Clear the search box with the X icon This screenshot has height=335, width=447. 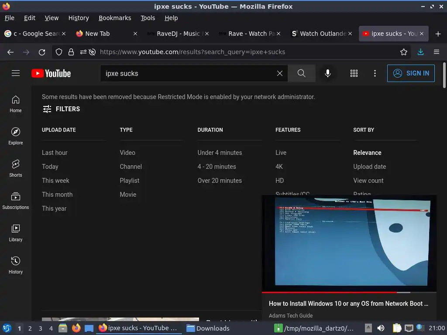pos(280,73)
